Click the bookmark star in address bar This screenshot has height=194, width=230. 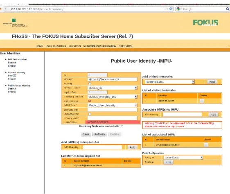click(164, 9)
